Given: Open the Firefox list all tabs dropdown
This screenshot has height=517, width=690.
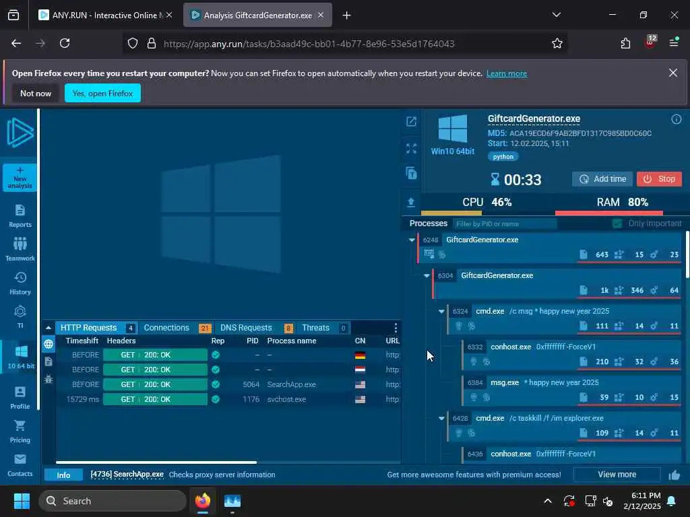Looking at the screenshot, I should click(x=556, y=15).
